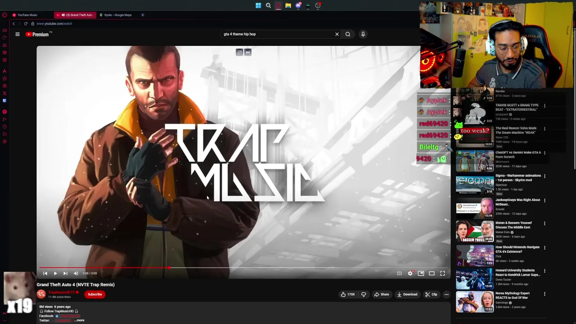
Task: Click Opera sidebar X (Twitter) icon
Action: [4, 93]
